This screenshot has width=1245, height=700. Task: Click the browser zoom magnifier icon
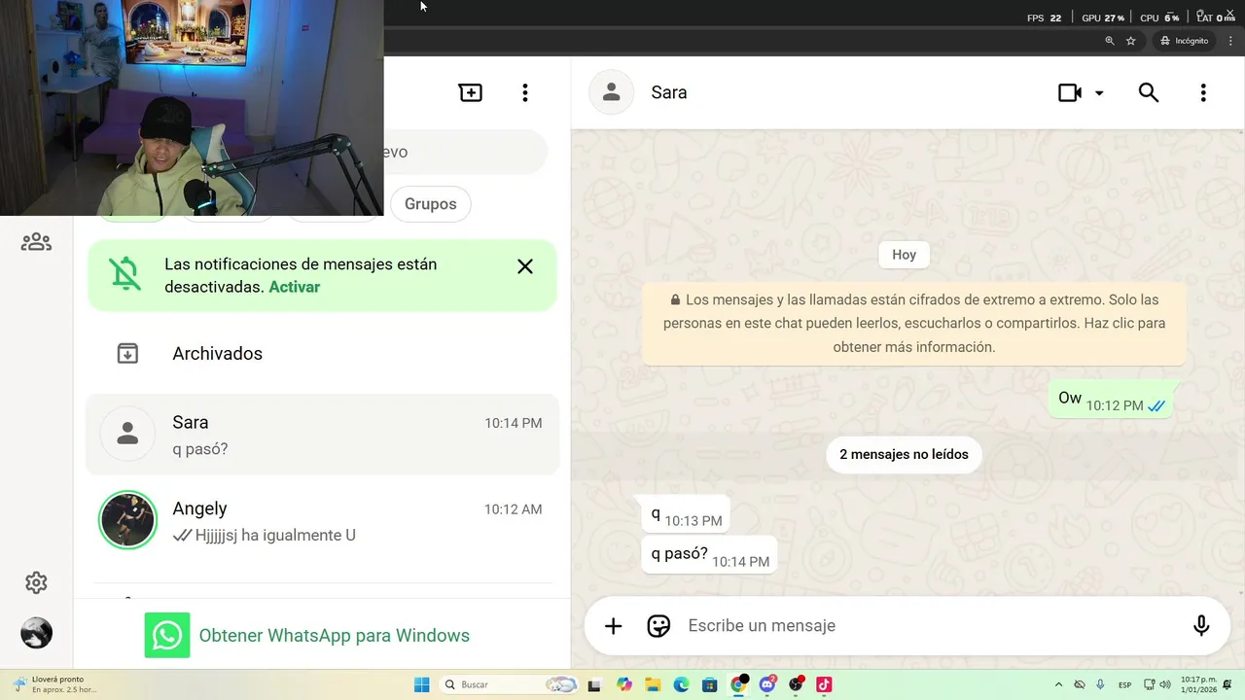coord(1109,41)
